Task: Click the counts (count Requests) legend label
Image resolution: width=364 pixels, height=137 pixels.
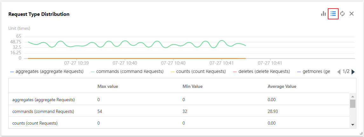Action: [x=201, y=71]
